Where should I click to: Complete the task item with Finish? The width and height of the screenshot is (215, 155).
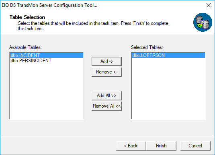161,146
